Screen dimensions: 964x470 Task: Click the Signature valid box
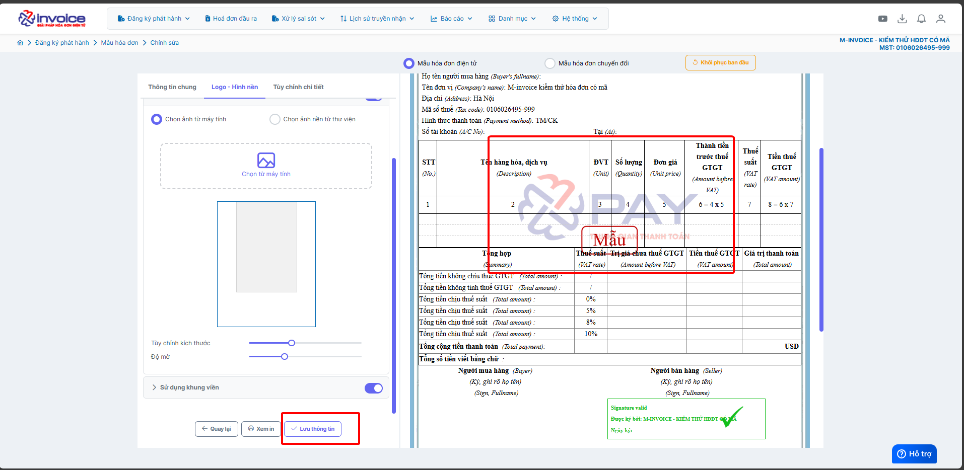click(686, 419)
